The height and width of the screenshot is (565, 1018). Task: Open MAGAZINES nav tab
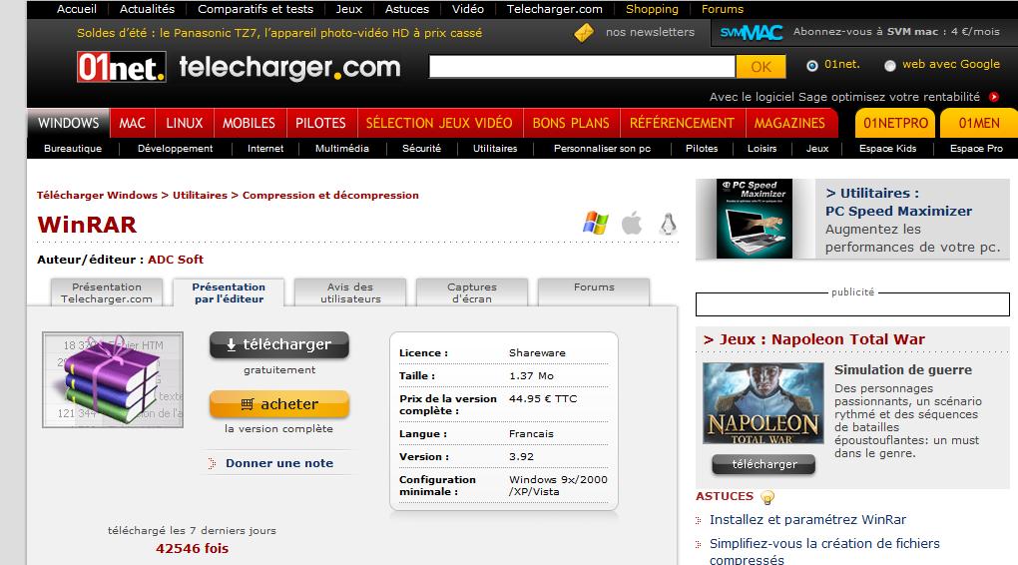[x=790, y=123]
